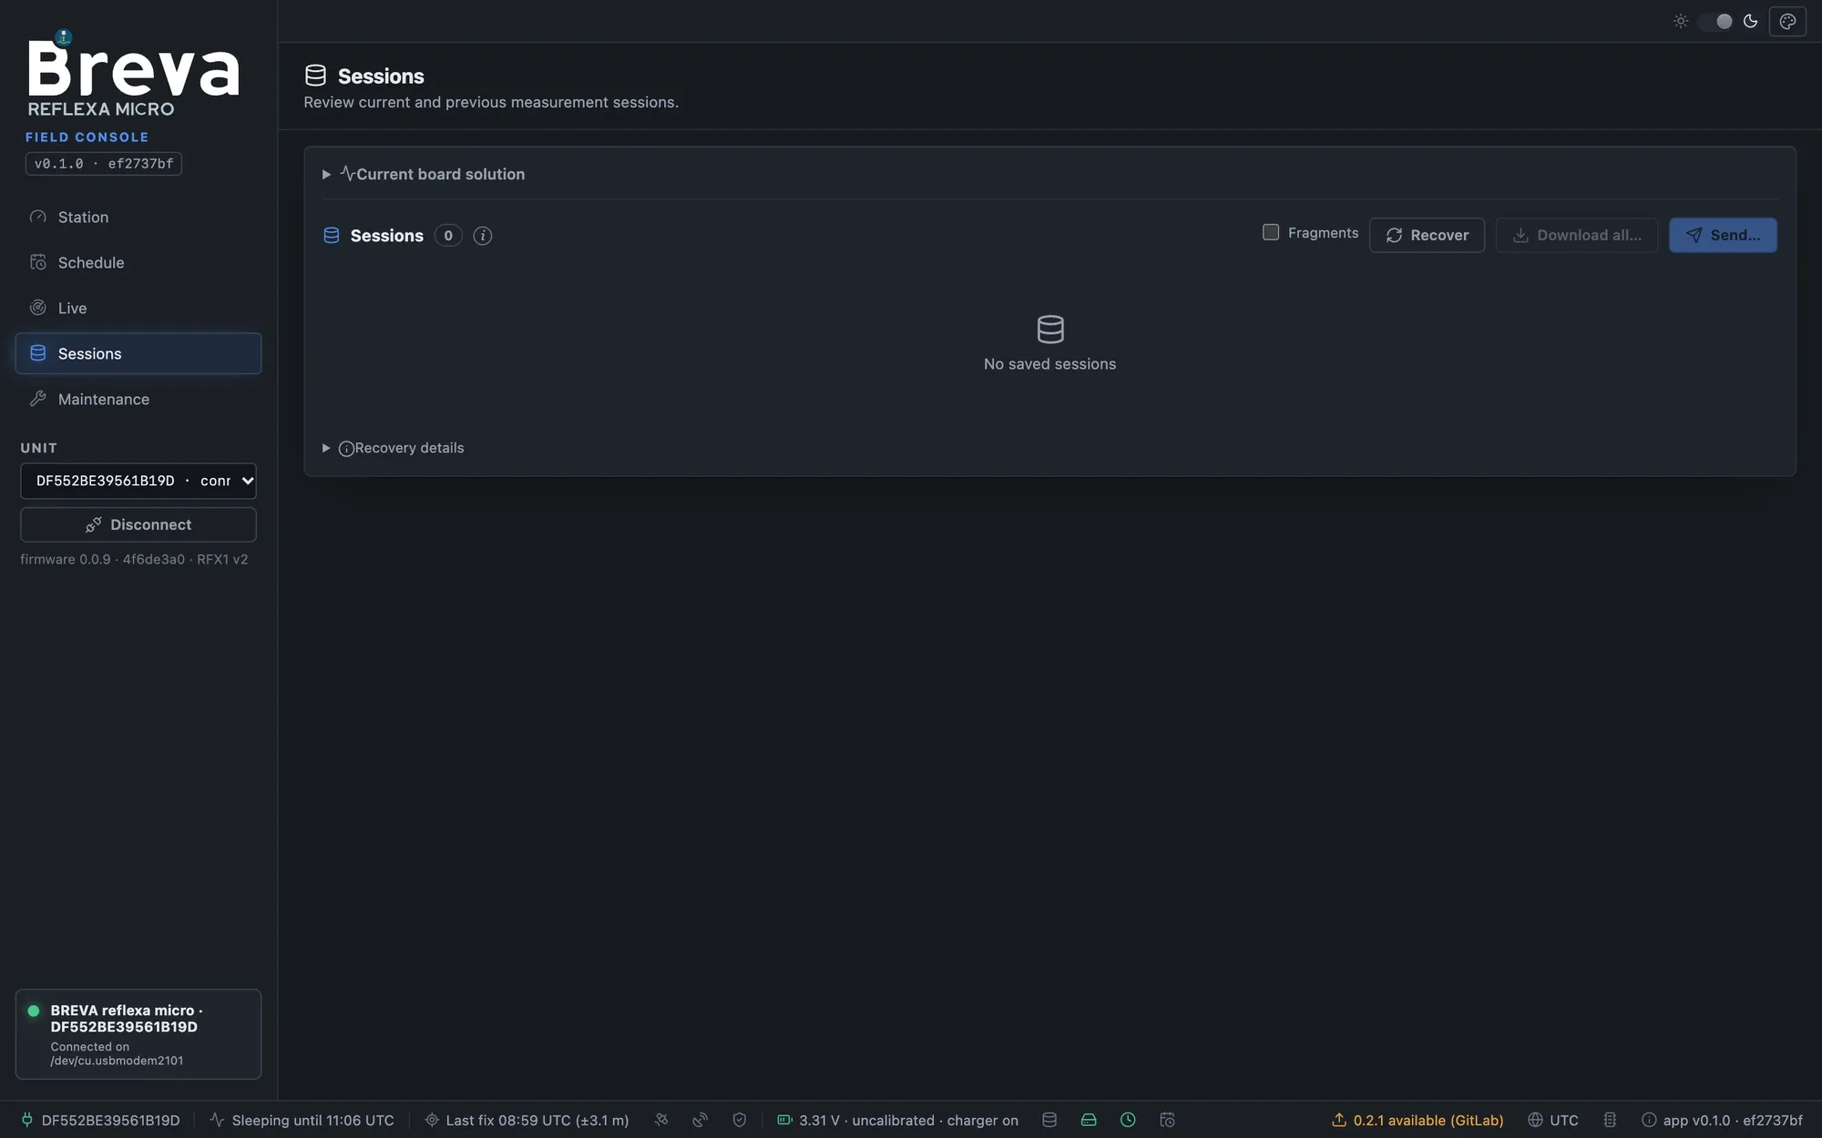The width and height of the screenshot is (1822, 1138).
Task: Toggle the light/dark theme switch
Action: (1715, 21)
